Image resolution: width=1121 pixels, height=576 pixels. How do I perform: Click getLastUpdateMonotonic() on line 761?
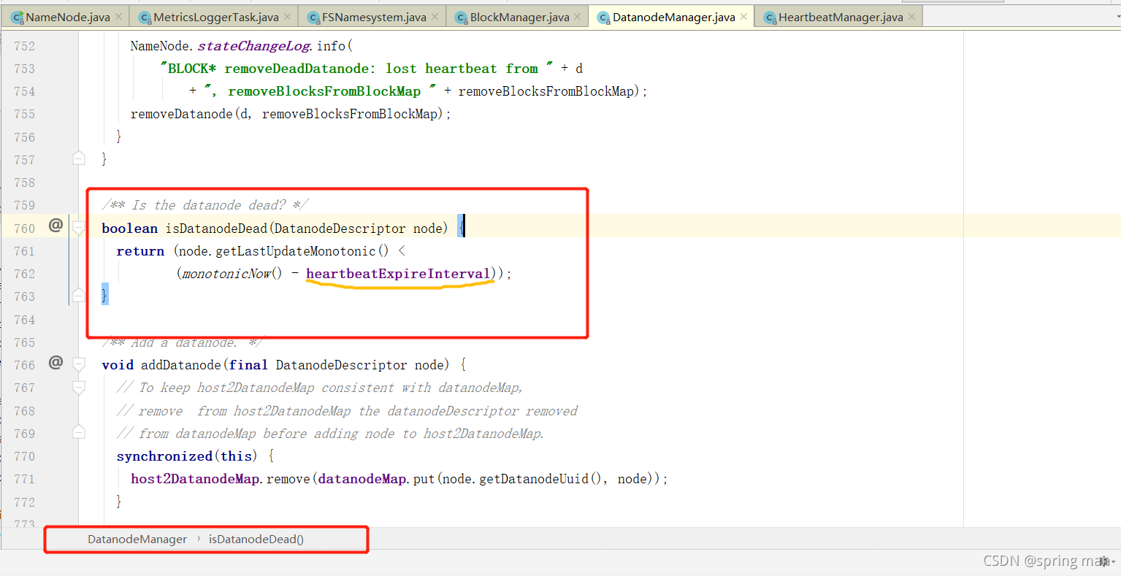point(302,251)
